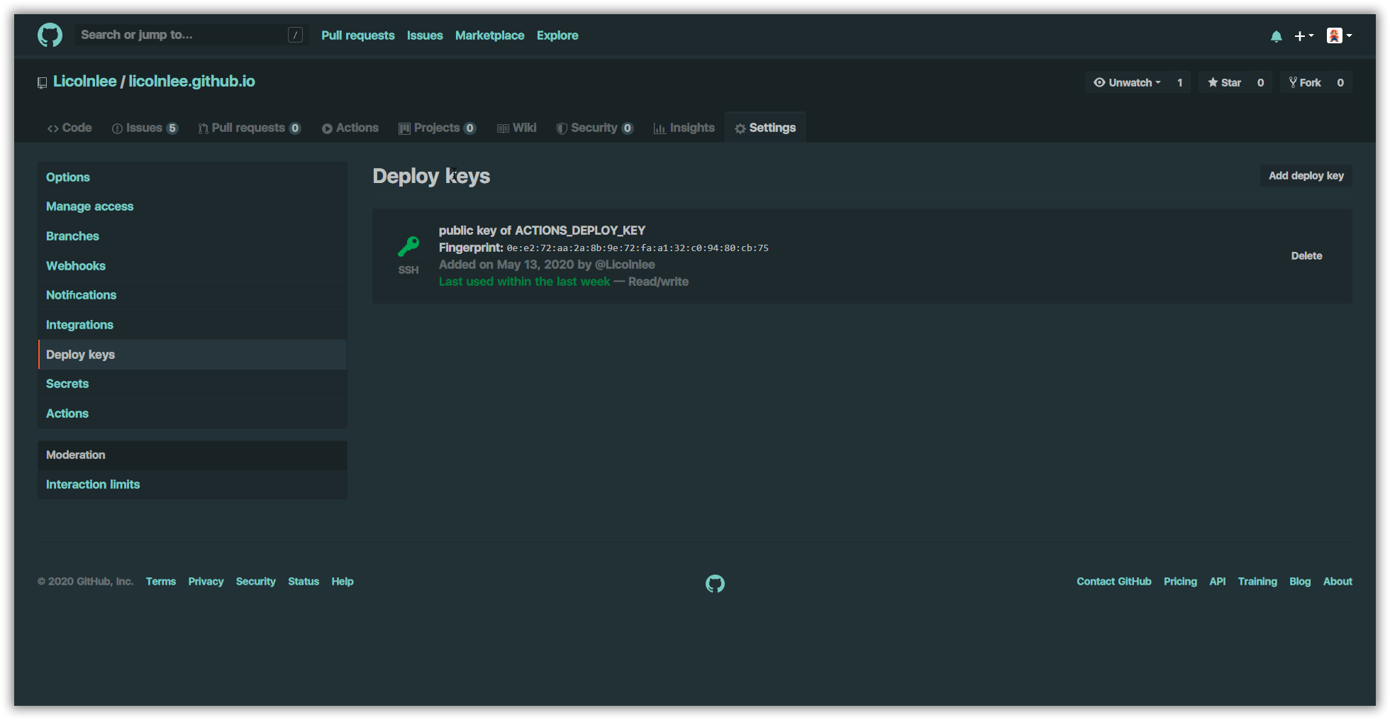The height and width of the screenshot is (720, 1390).
Task: Switch to the Actions tab
Action: pyautogui.click(x=350, y=128)
